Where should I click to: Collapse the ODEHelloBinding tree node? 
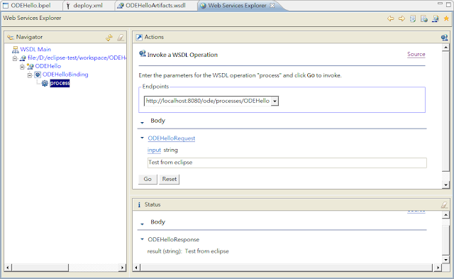(x=30, y=75)
